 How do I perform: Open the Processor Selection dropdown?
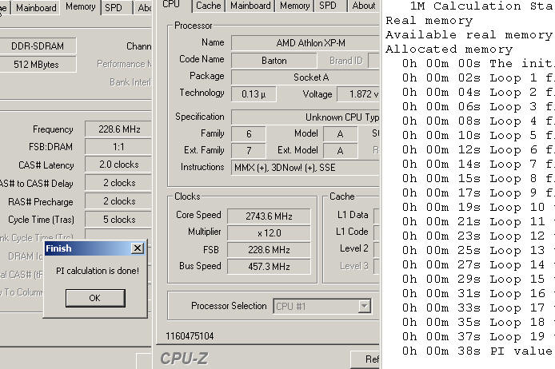tap(364, 306)
